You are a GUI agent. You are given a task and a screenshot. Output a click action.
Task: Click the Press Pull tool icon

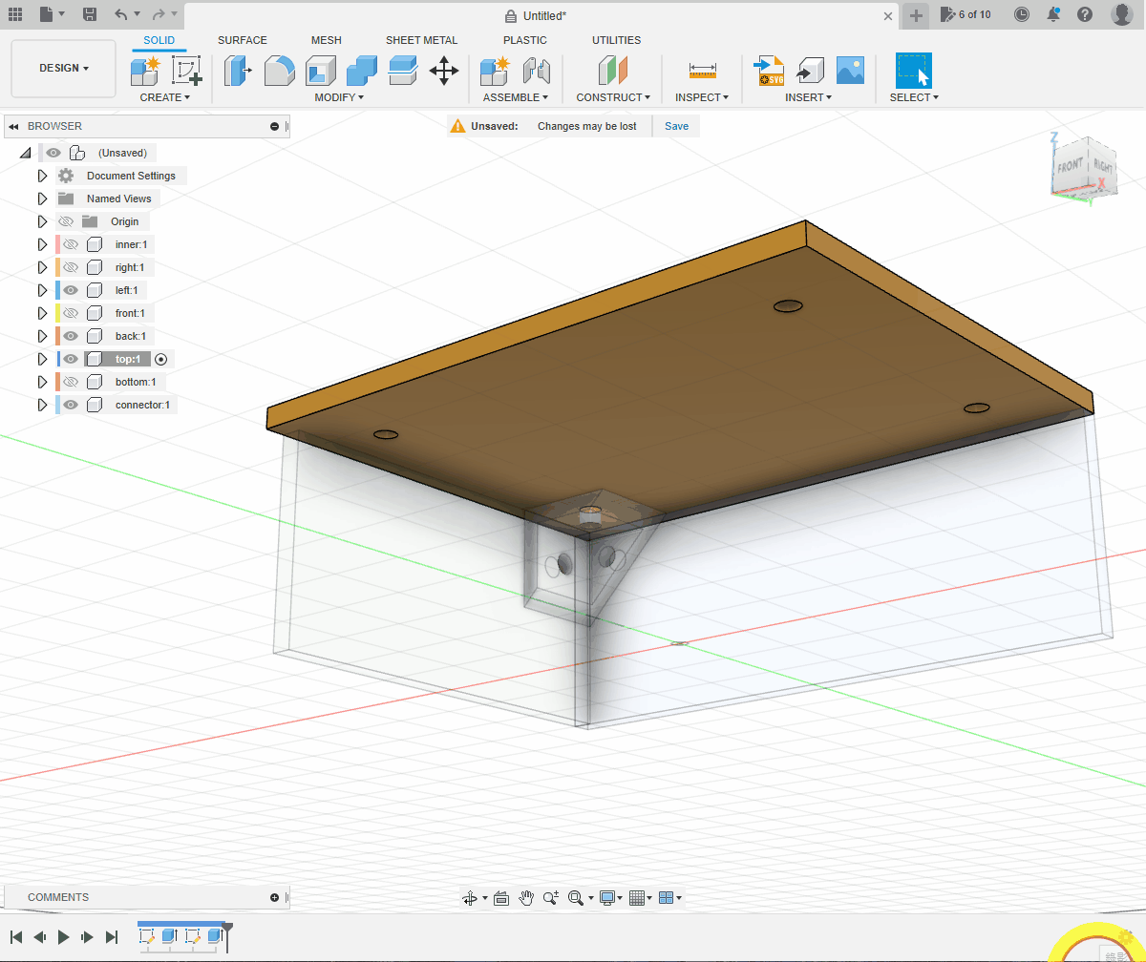pyautogui.click(x=237, y=71)
